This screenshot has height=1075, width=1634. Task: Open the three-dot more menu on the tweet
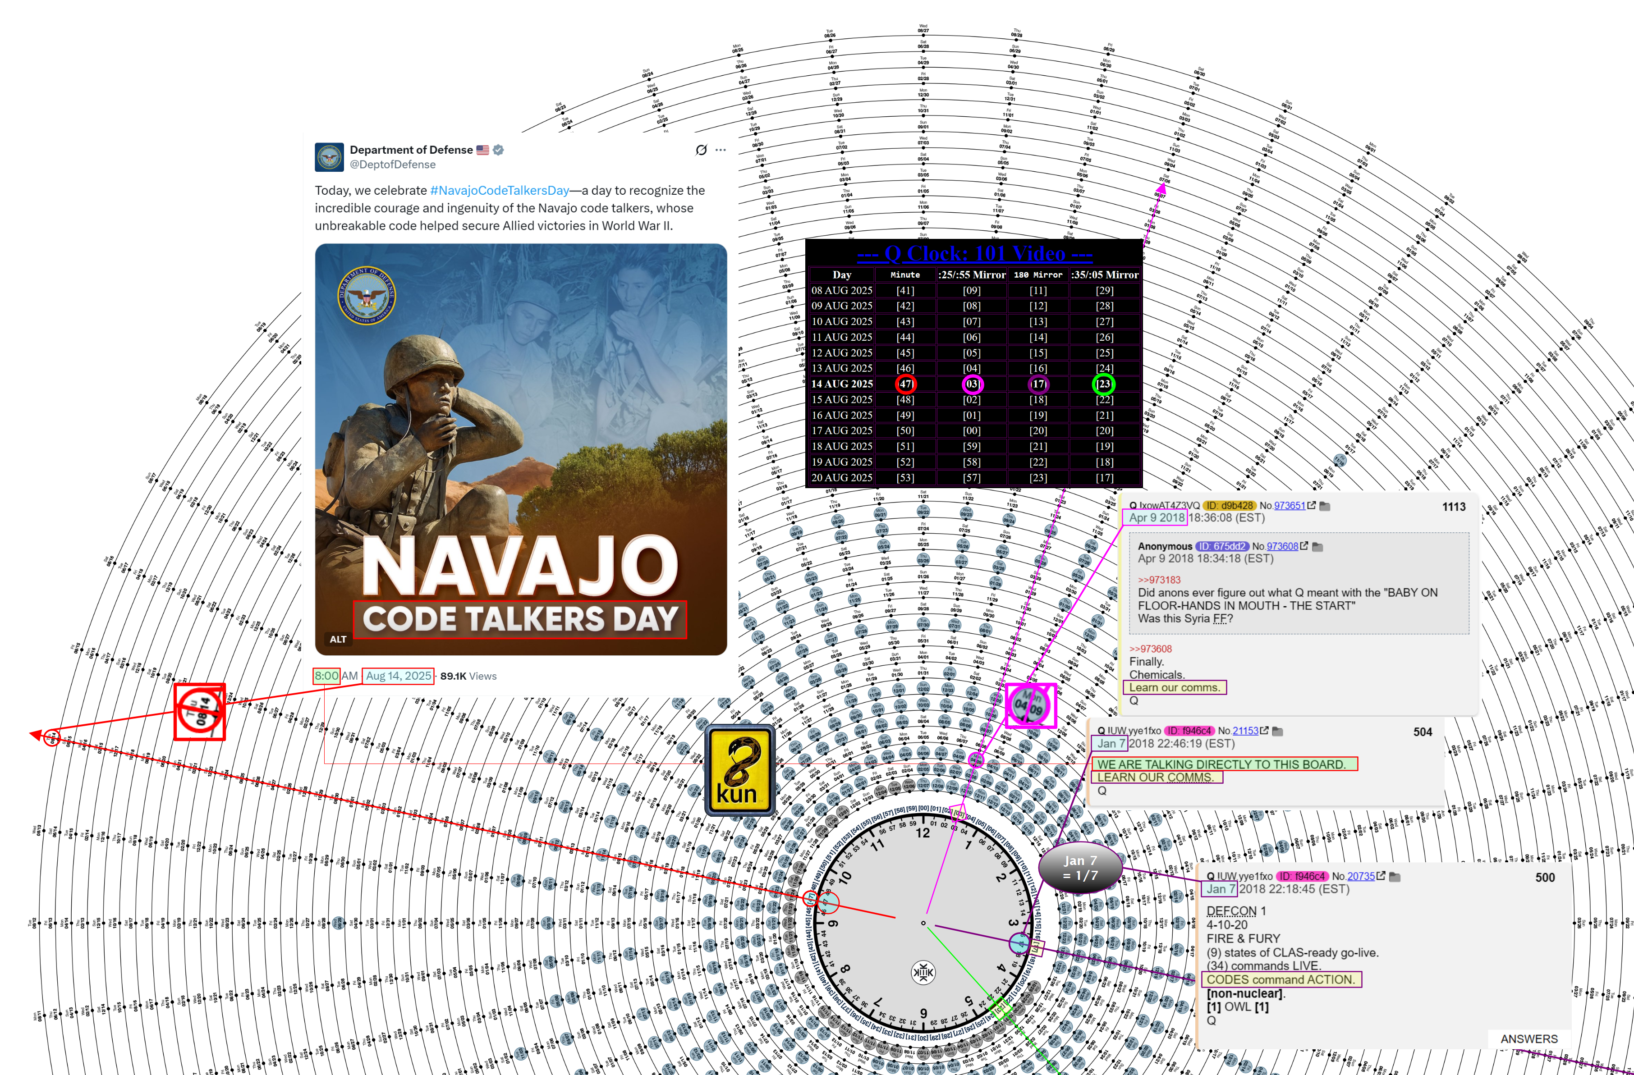720,150
